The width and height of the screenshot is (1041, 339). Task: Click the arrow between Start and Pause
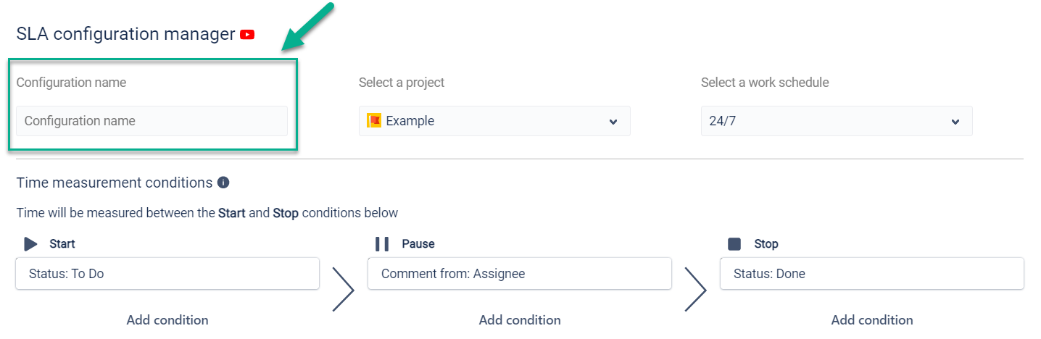pos(343,289)
